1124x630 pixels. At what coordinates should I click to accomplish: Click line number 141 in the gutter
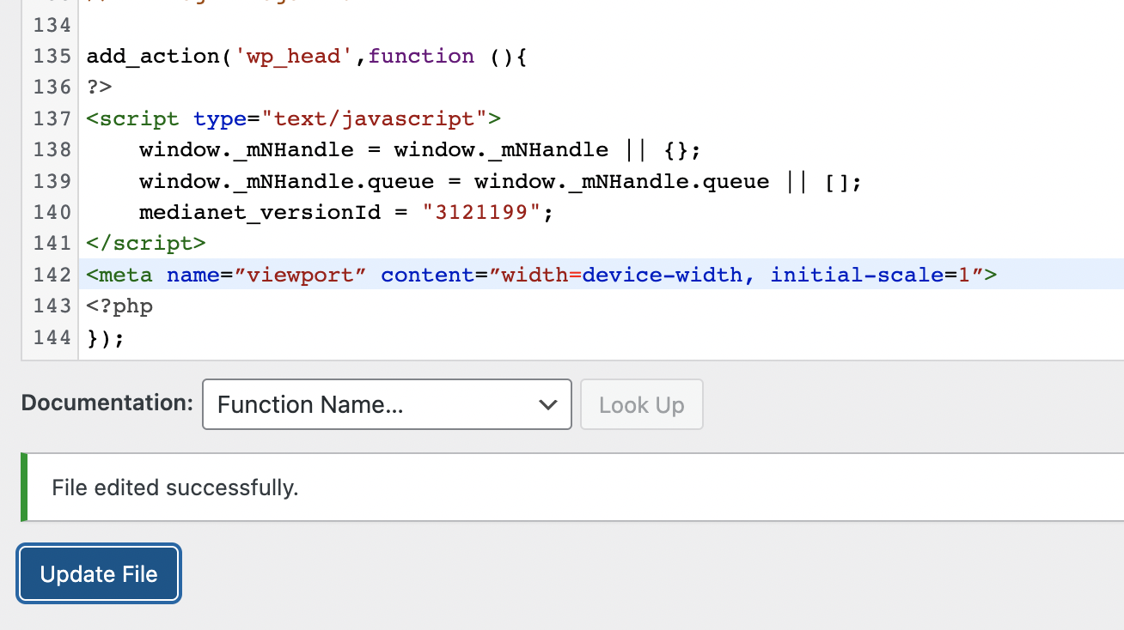pos(52,243)
